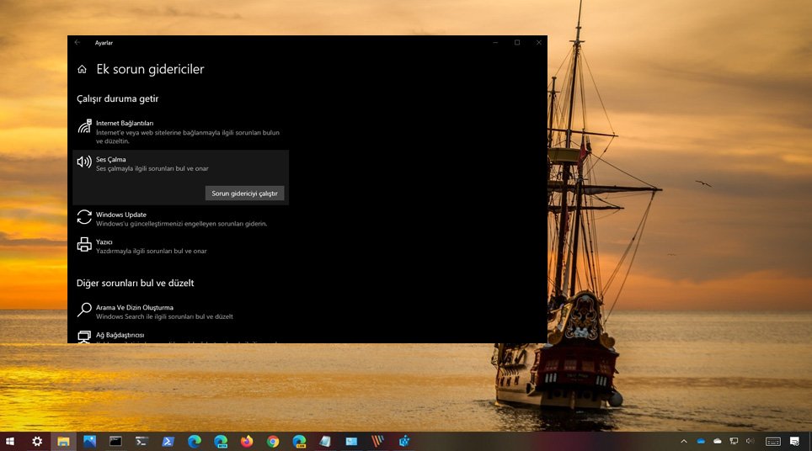The width and height of the screenshot is (812, 451).
Task: Go back using the Settings back arrow
Action: [77, 43]
